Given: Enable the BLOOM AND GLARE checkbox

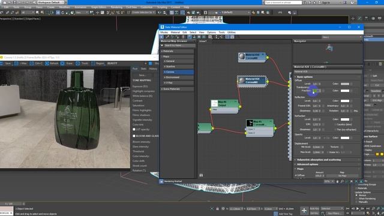Looking at the screenshot, I should [134, 136].
